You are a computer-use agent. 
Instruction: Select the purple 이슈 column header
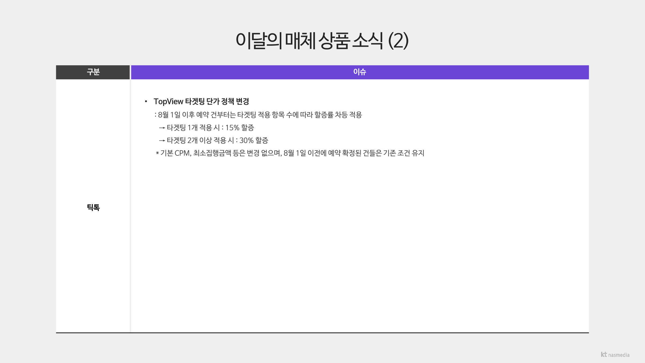360,72
